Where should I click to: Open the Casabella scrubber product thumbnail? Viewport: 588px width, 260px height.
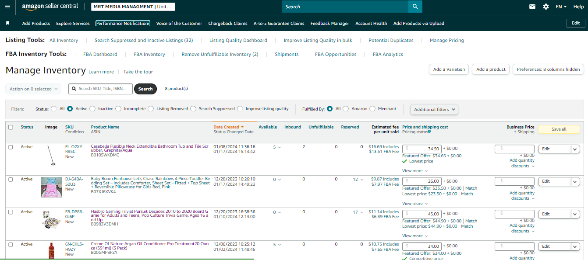[x=51, y=156]
